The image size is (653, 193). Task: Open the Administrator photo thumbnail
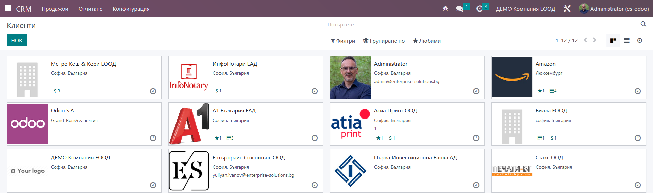pos(350,77)
